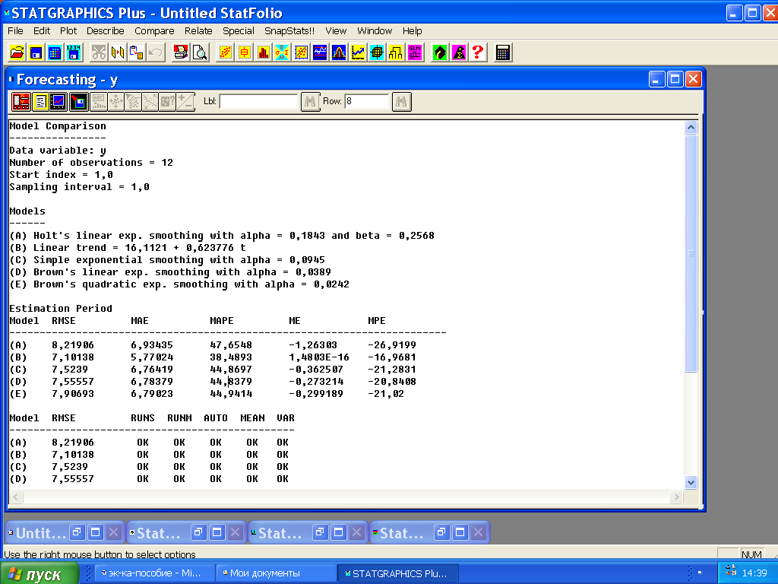The width and height of the screenshot is (778, 584).
Task: Open the GLM analysis icon
Action: coord(414,52)
